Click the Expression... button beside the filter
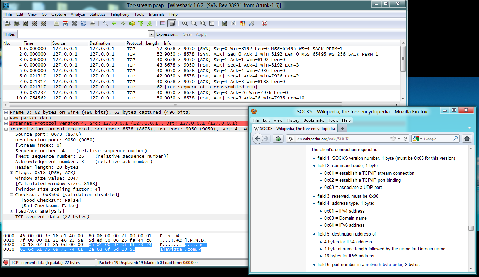 [167, 34]
